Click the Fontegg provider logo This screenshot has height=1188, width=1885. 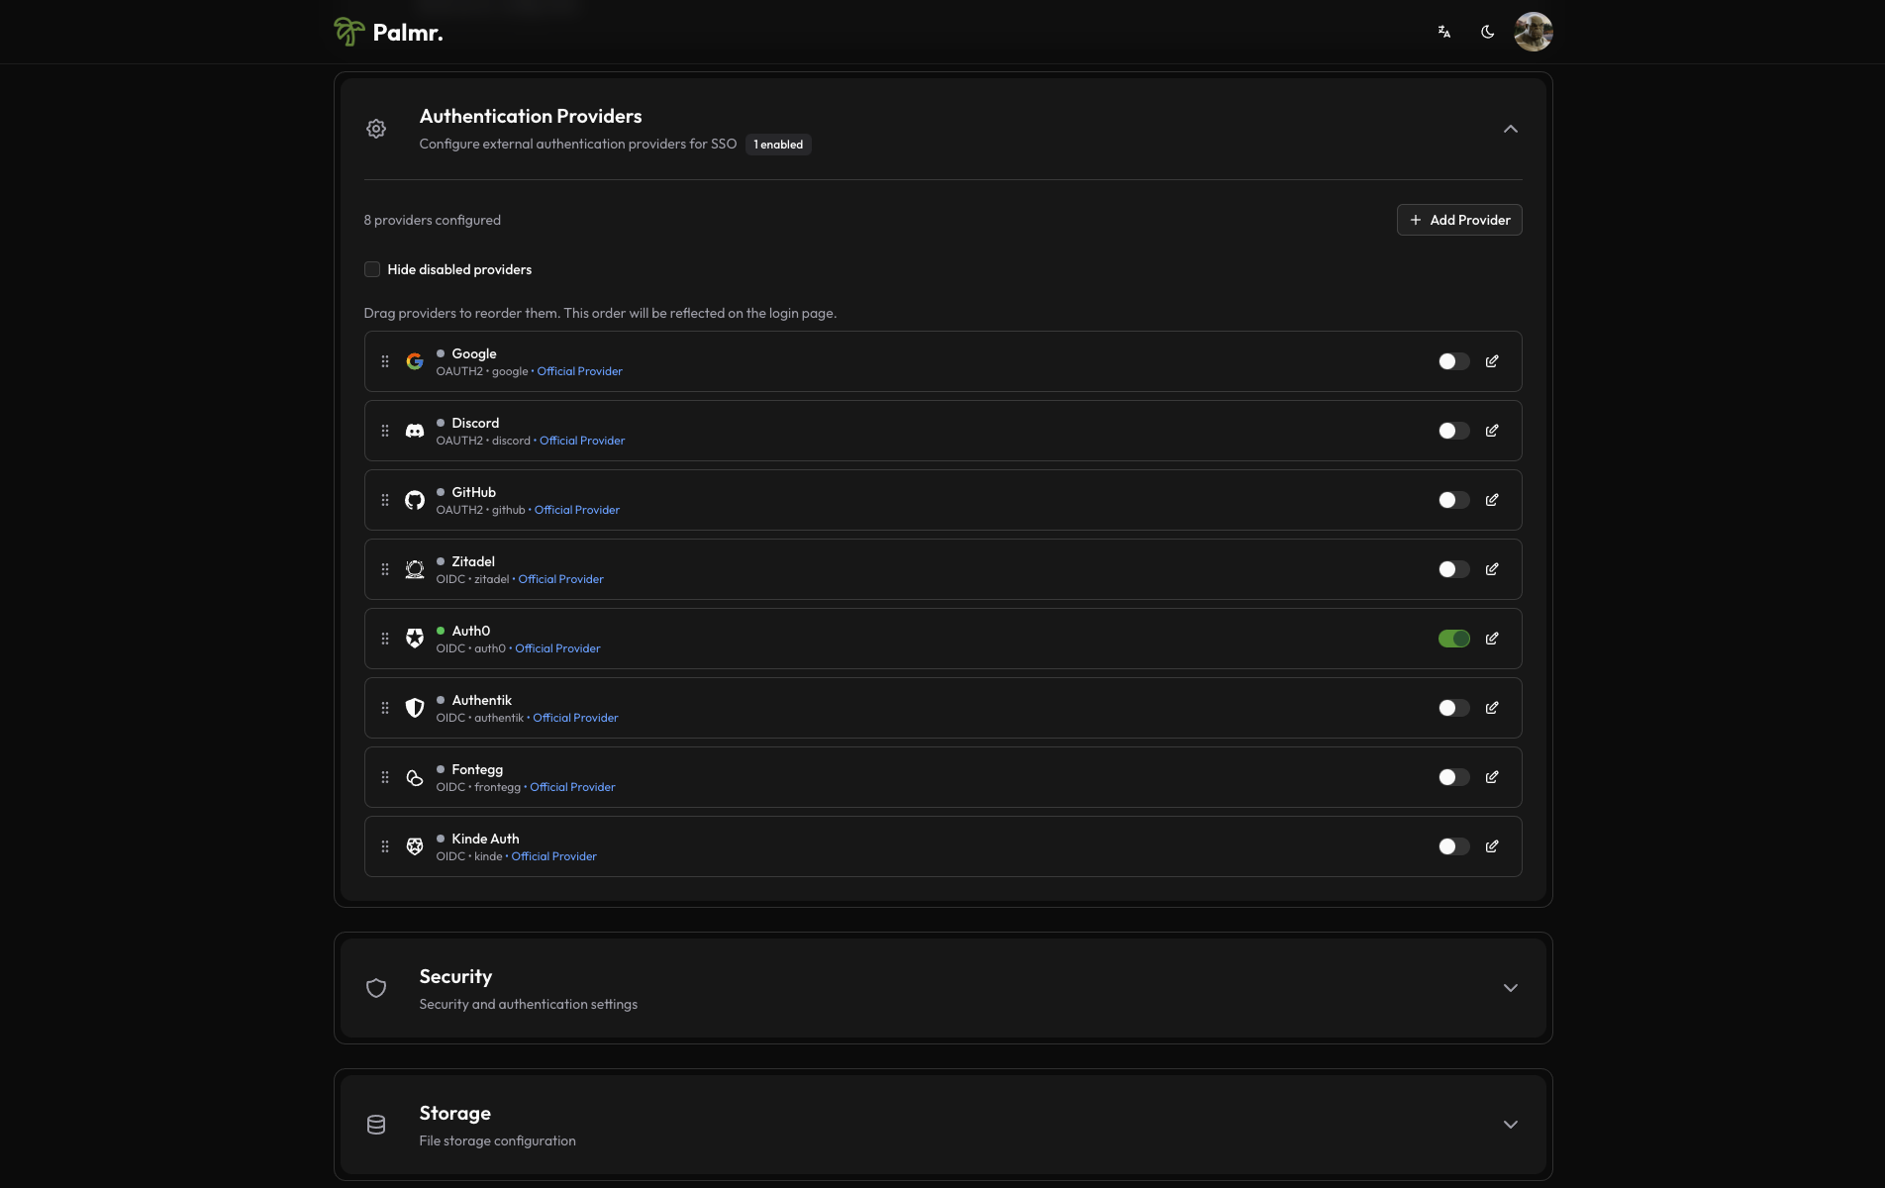(x=415, y=777)
